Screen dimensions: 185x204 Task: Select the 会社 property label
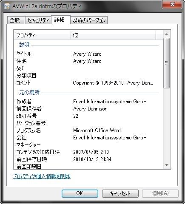pyautogui.click(x=21, y=138)
